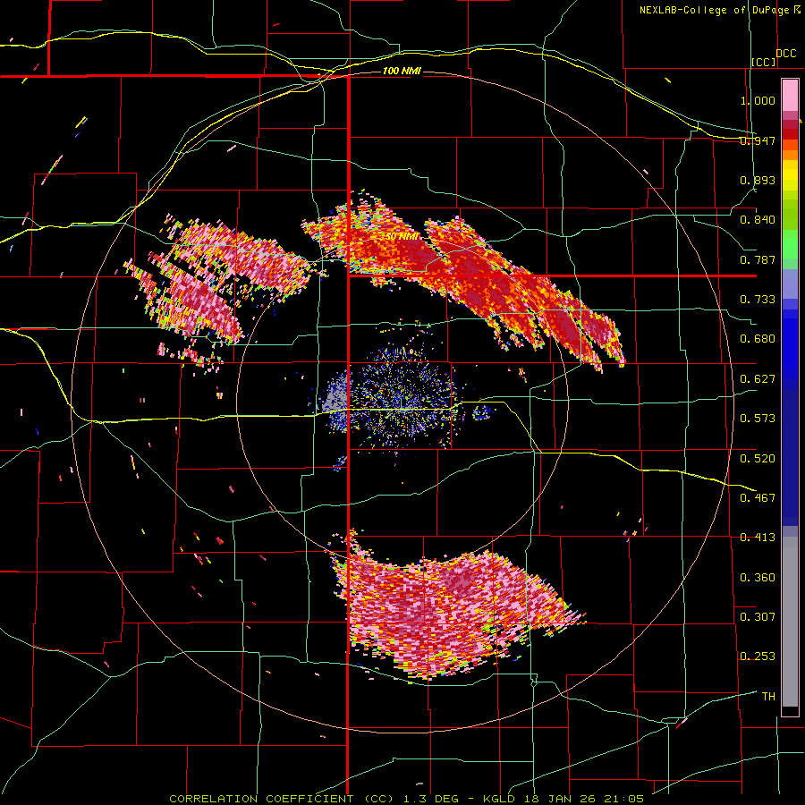This screenshot has width=805, height=805.
Task: Click the 0.467 scale value
Action: point(758,497)
